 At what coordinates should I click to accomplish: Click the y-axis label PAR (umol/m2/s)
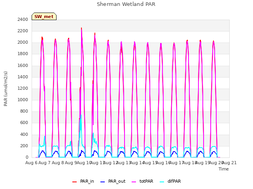(x=6, y=89)
